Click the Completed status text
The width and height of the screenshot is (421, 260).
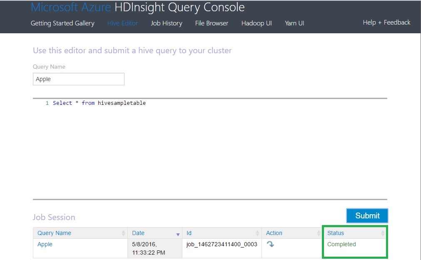[341, 245]
